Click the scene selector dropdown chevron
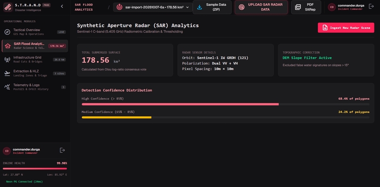Image resolution: width=380 pixels, height=187 pixels. click(x=187, y=7)
